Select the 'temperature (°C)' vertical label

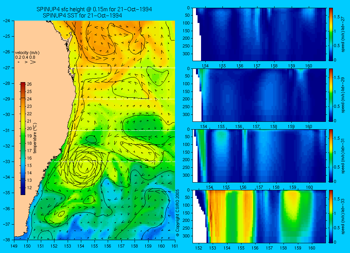point(35,138)
